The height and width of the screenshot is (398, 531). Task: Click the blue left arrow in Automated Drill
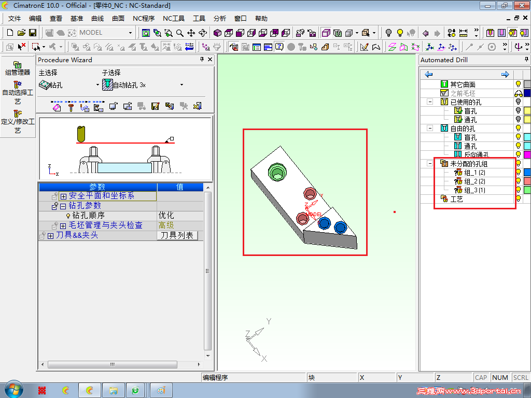429,74
